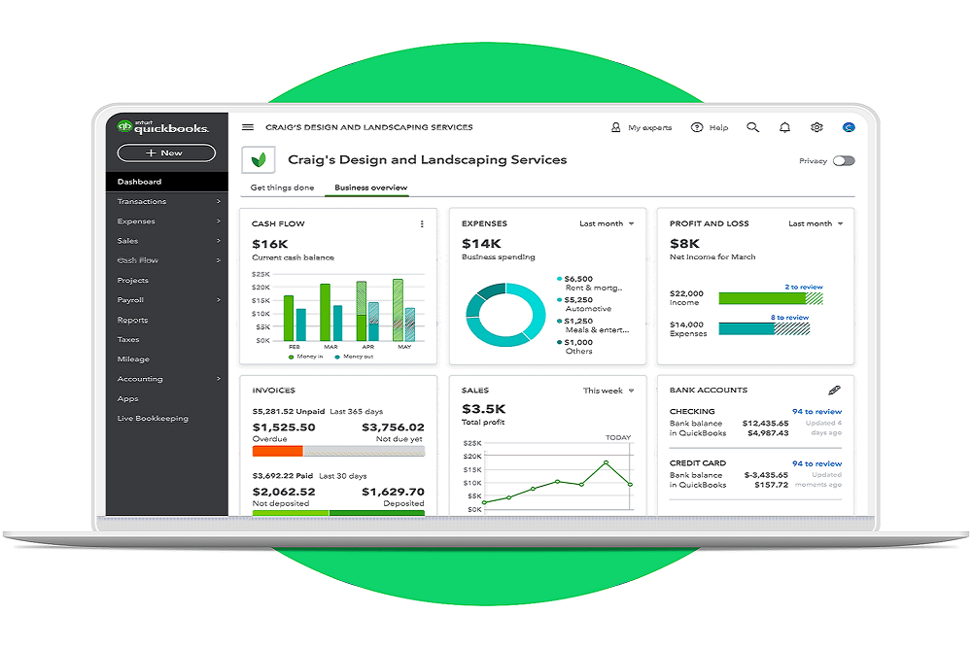
Task: Open the Cash Flow card options menu
Action: pyautogui.click(x=422, y=223)
